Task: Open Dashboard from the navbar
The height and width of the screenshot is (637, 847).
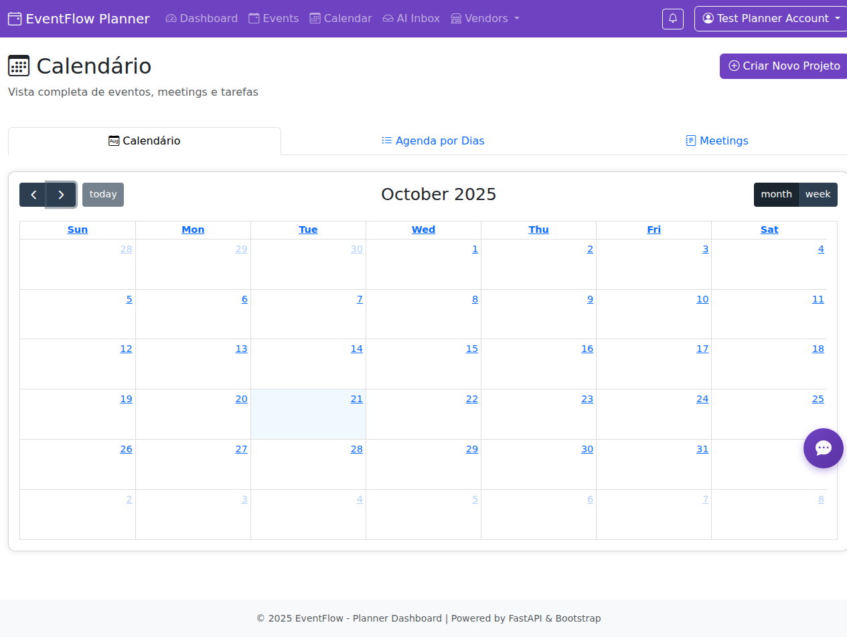Action: pos(202,19)
